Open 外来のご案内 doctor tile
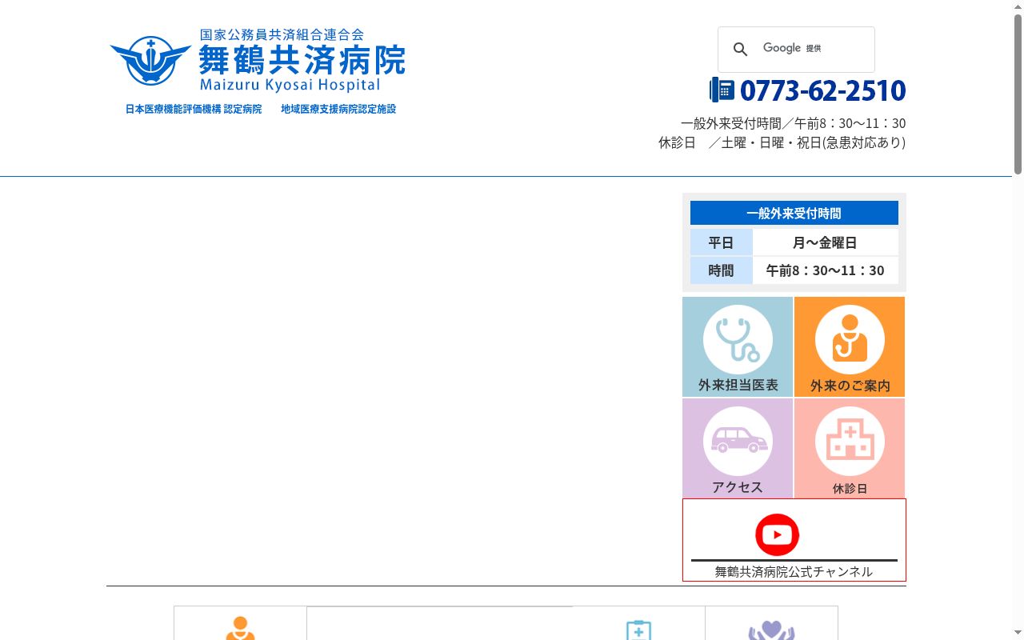The height and width of the screenshot is (640, 1024). (850, 346)
